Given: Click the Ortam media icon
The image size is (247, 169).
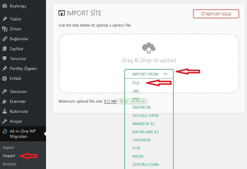Looking at the screenshot, I should pos(5,29).
